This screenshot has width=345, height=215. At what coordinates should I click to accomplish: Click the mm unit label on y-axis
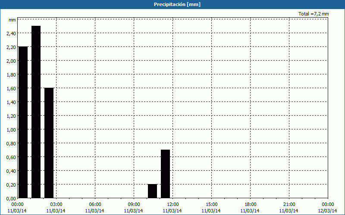(x=13, y=20)
